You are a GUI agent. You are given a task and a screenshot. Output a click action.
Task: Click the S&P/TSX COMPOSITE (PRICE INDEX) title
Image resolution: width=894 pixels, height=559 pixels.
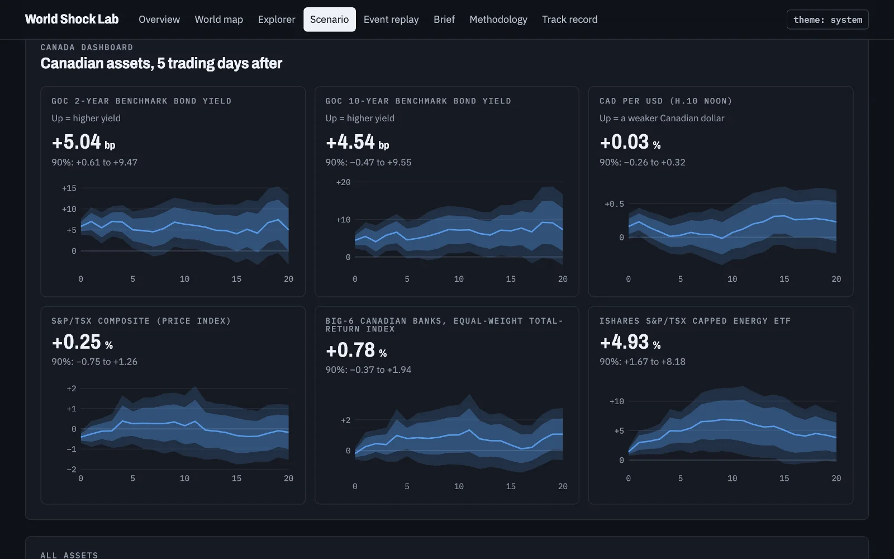tap(141, 321)
